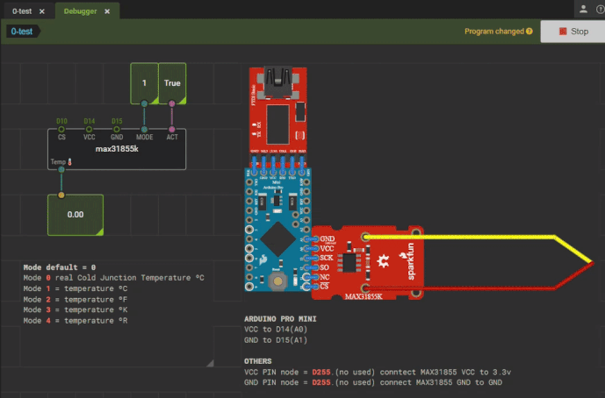Screen dimensions: 605x398
Task: Close the Debugger tab
Action: click(x=107, y=11)
